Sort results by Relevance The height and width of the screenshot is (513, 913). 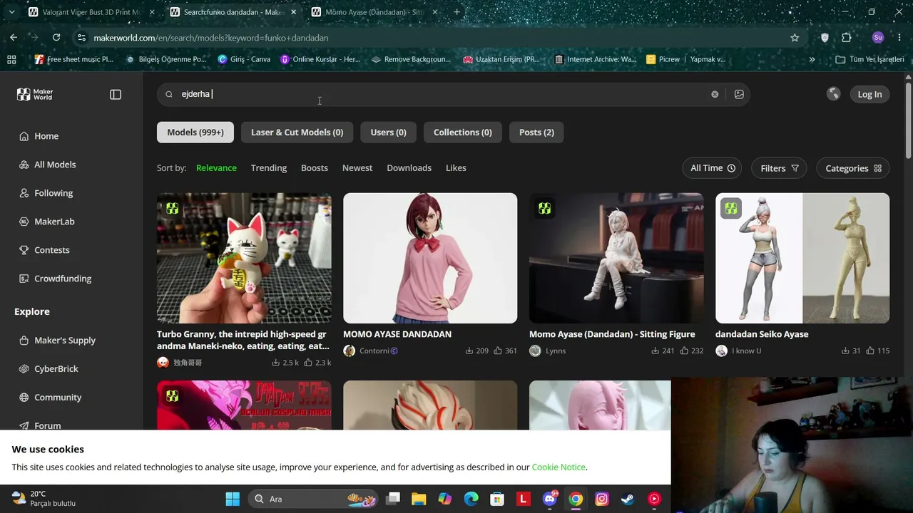tap(216, 168)
